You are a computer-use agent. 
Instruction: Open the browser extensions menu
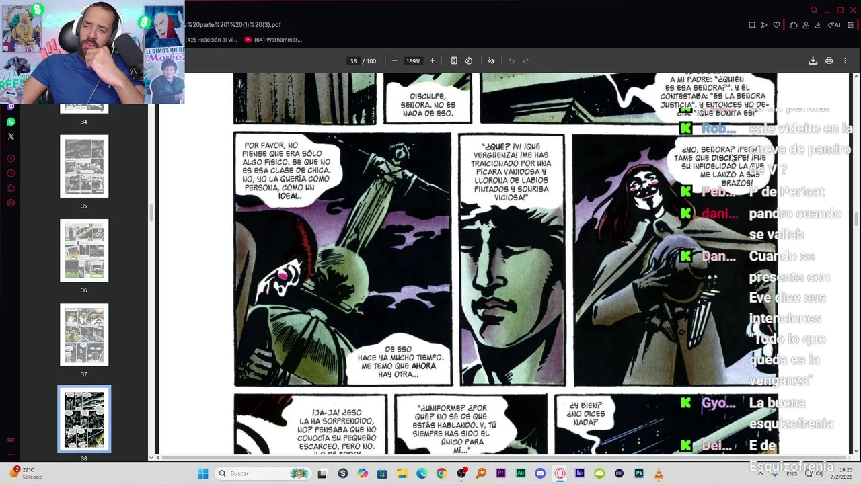[x=794, y=25]
